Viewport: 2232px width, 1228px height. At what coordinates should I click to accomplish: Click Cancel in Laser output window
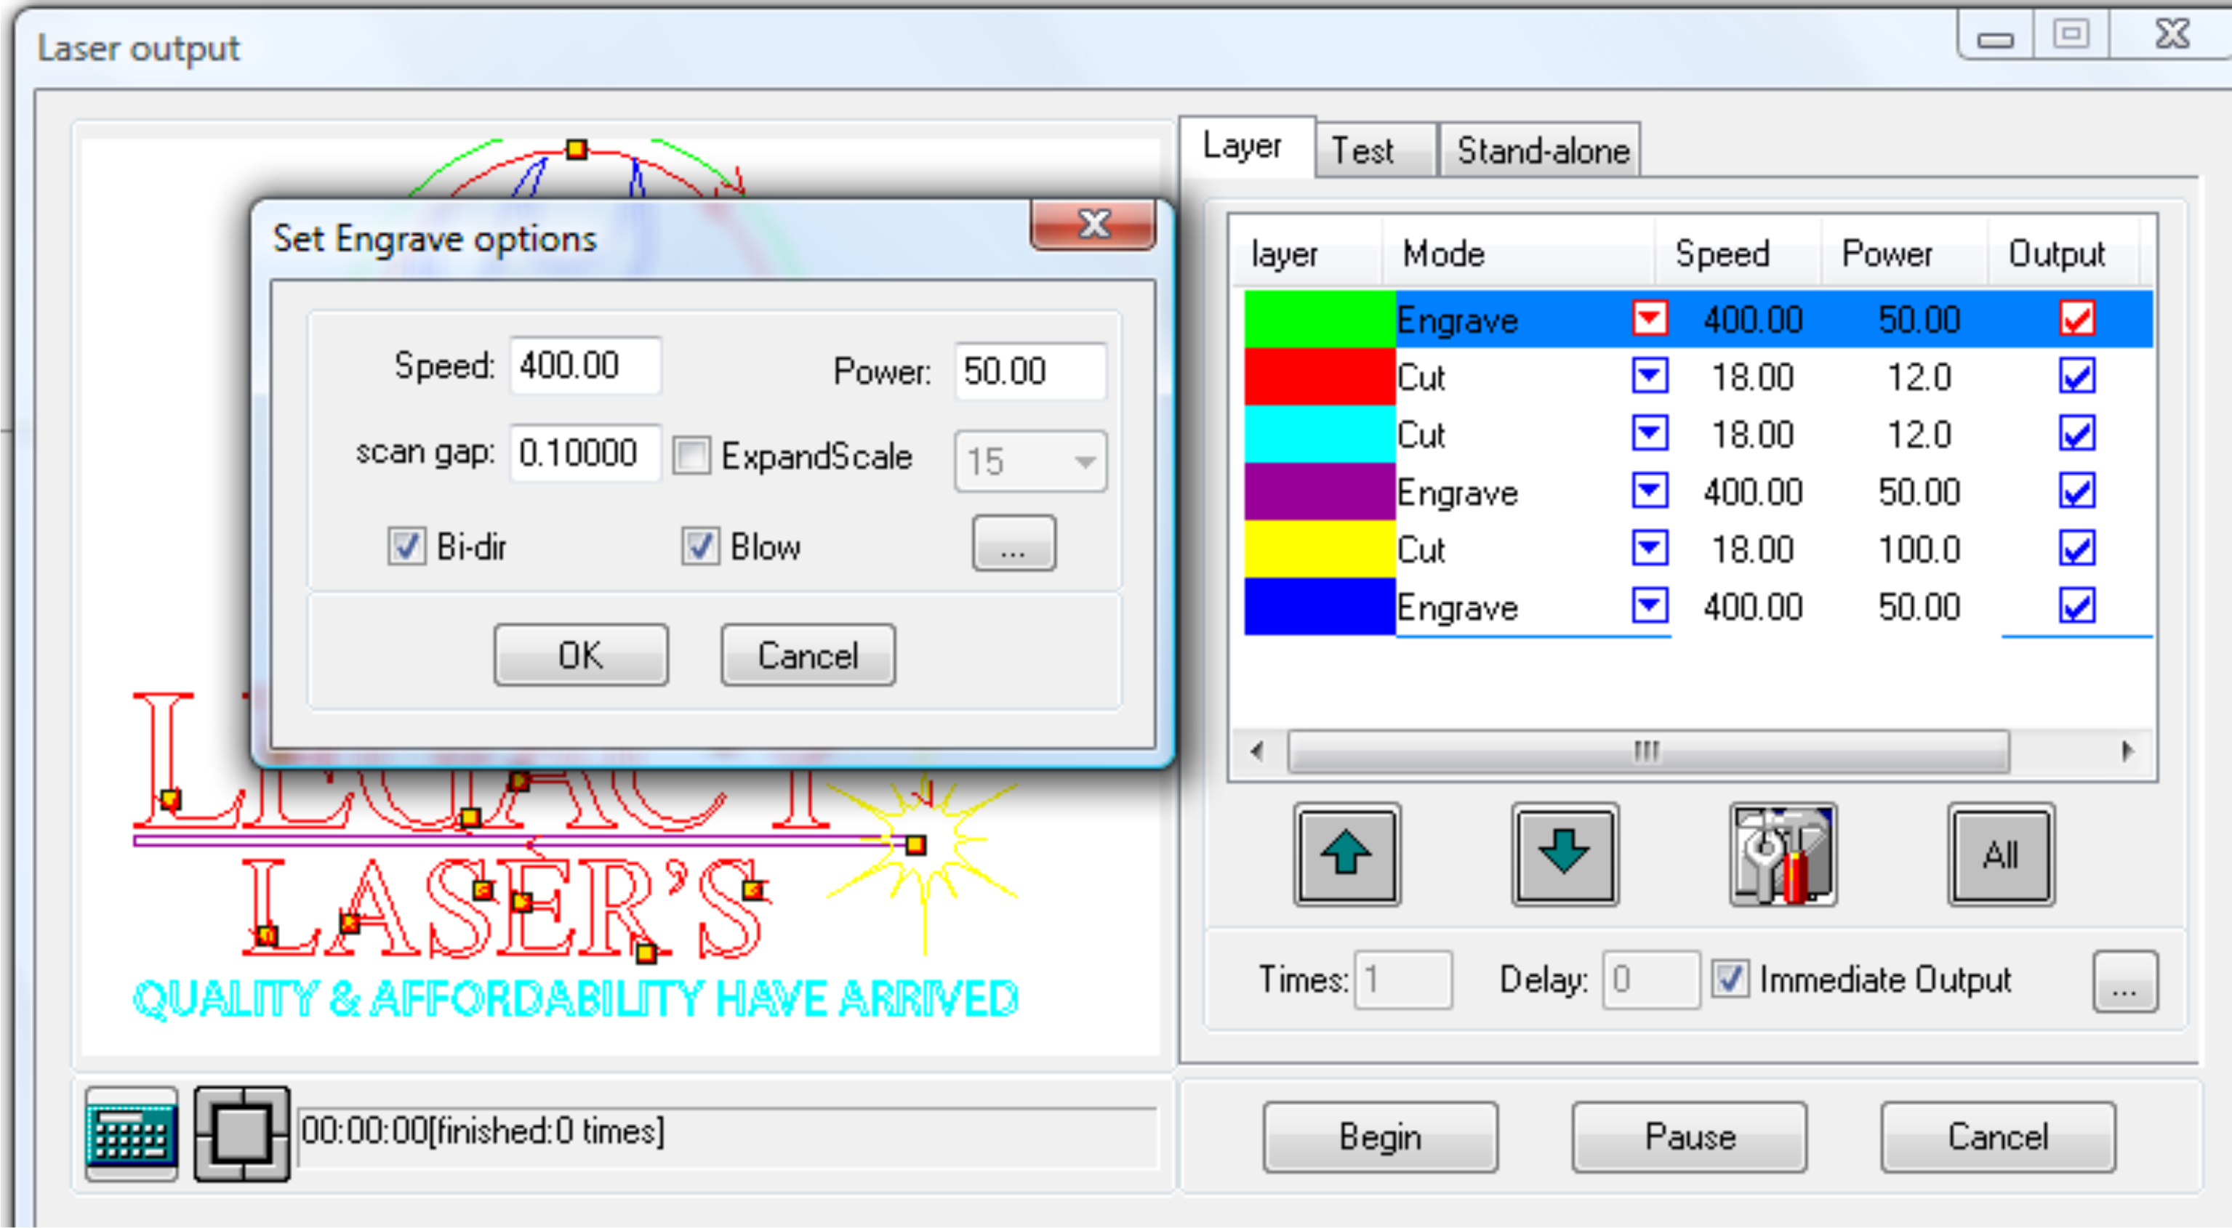point(1998,1137)
